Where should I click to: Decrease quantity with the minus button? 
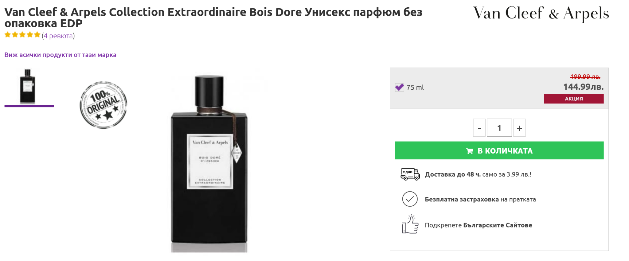click(479, 128)
